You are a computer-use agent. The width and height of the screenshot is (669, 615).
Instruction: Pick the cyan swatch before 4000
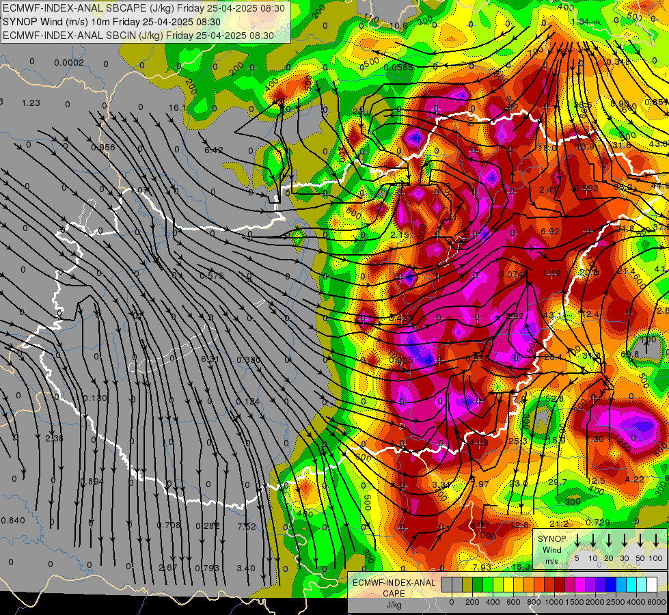[631, 585]
